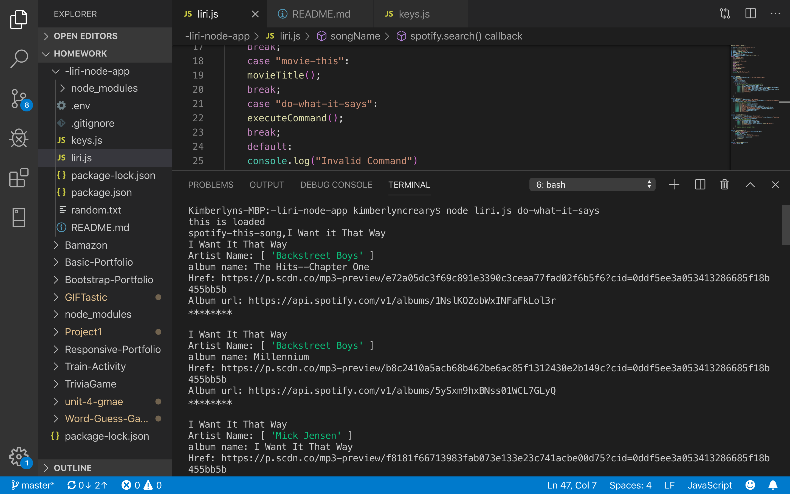Split the editor using the top-right icon
Image resolution: width=790 pixels, height=494 pixels.
[x=750, y=14]
